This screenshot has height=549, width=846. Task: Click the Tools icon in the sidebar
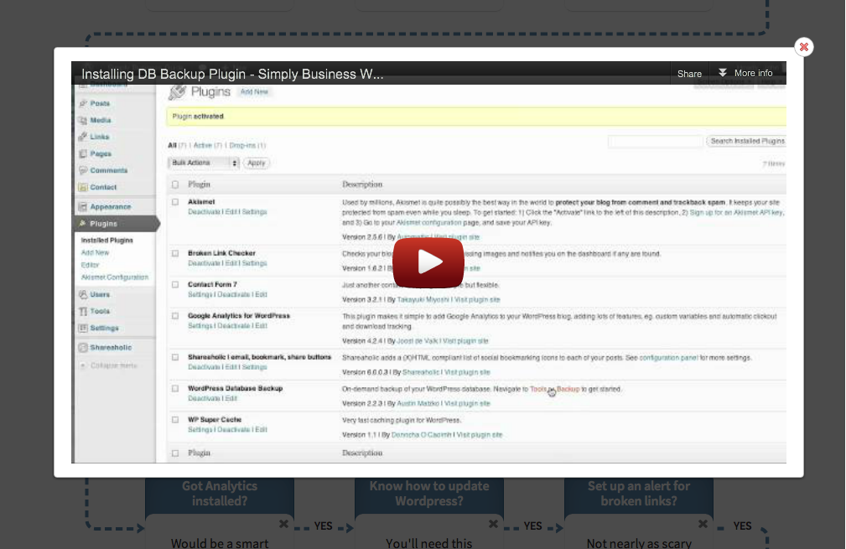(x=82, y=311)
